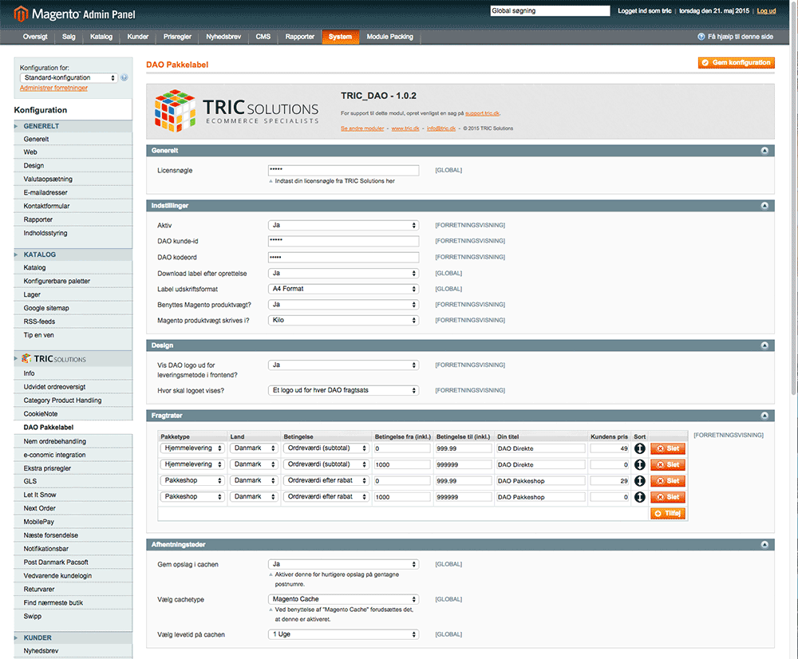
Task: Collapse the Design section using its arrow icon
Action: [764, 345]
